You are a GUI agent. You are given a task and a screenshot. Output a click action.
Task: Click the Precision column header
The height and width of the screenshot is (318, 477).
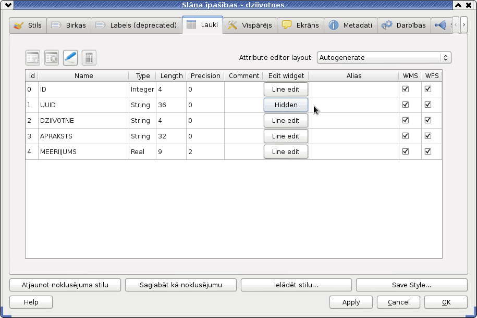coord(205,76)
